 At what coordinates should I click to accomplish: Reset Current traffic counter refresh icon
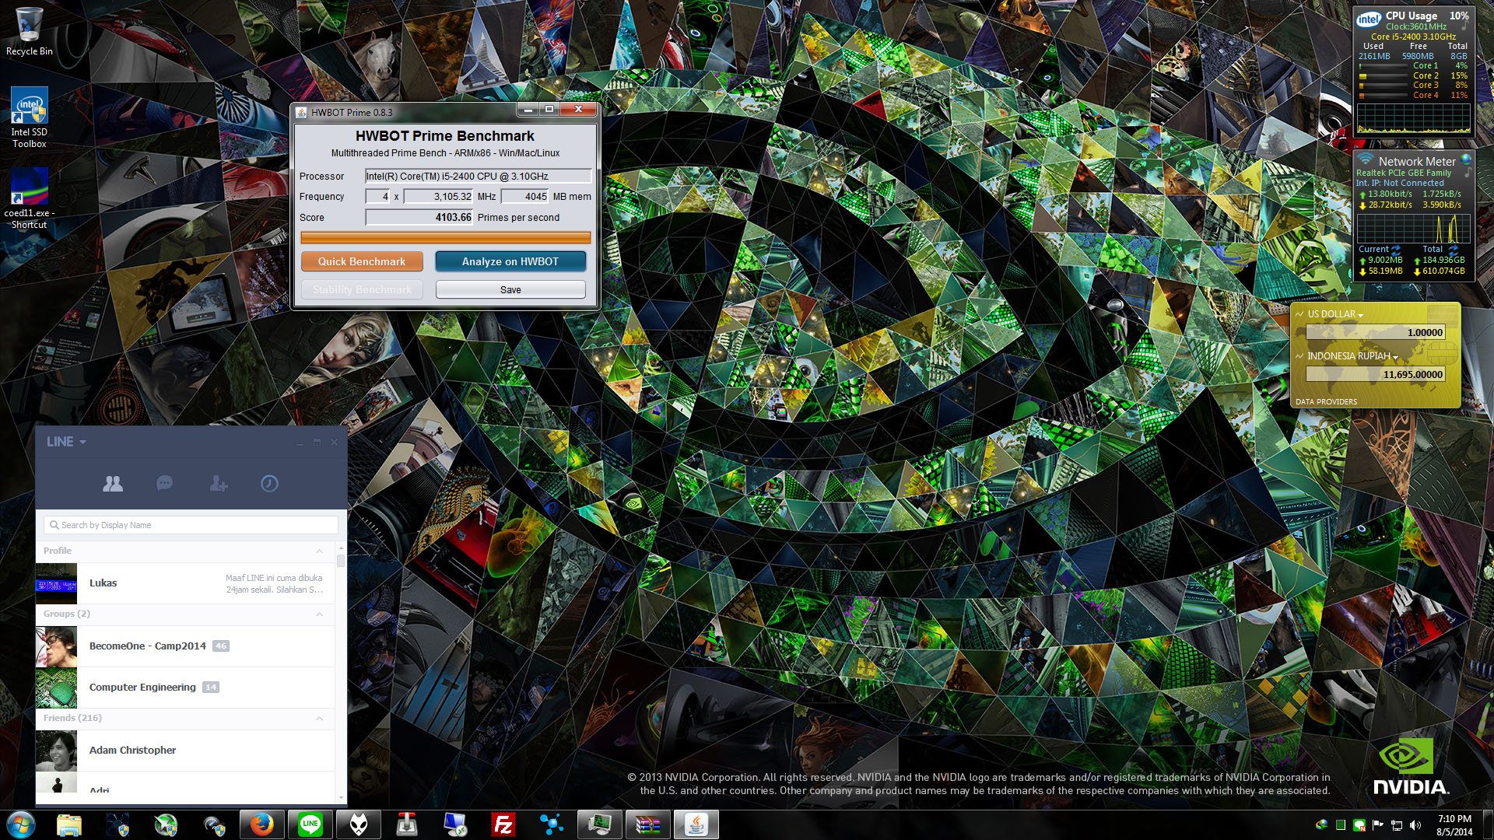(1396, 249)
